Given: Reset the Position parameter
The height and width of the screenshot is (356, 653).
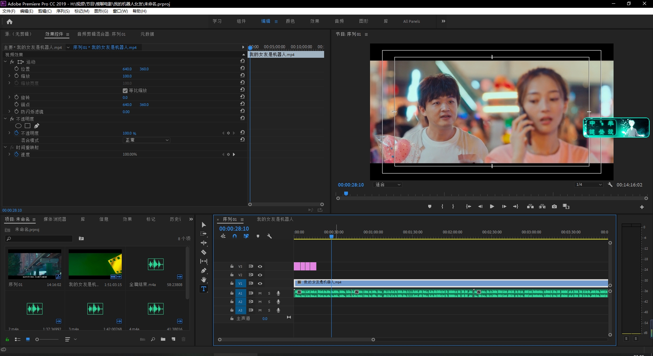Looking at the screenshot, I should pos(242,68).
